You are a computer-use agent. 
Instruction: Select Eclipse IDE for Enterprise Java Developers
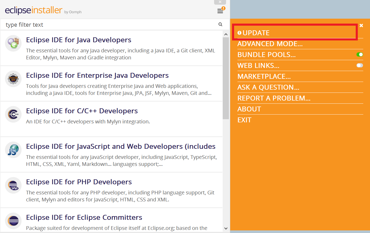coord(97,75)
